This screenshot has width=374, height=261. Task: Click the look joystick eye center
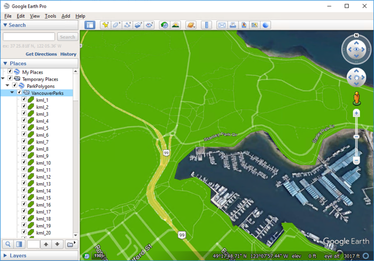[356, 49]
